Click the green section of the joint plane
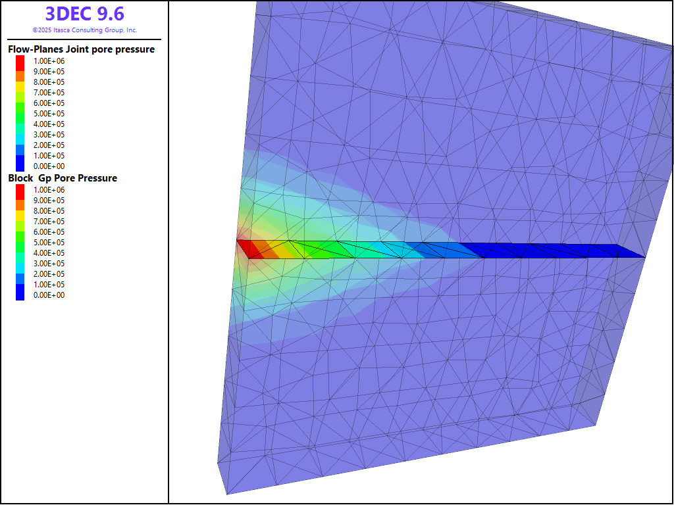This screenshot has height=505, width=674. pos(323,249)
